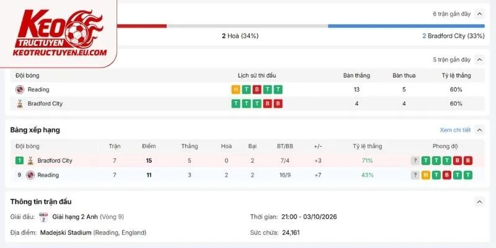
Task: Click Reading crest in match history table
Action: tap(20, 89)
